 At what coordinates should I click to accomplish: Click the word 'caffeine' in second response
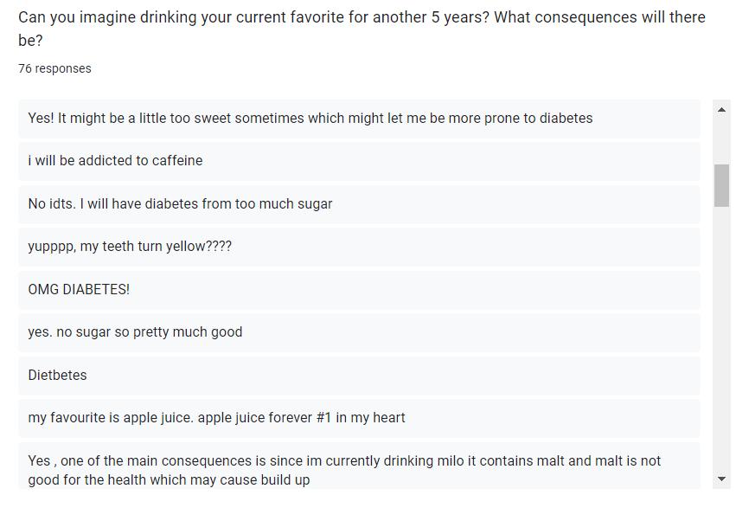[x=177, y=161]
